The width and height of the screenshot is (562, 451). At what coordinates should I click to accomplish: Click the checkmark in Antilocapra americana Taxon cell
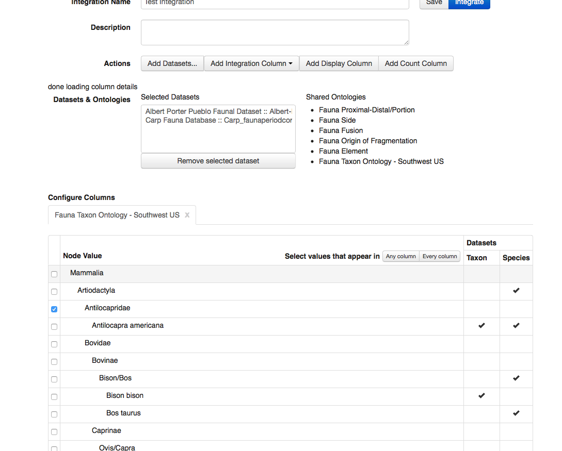click(x=481, y=325)
